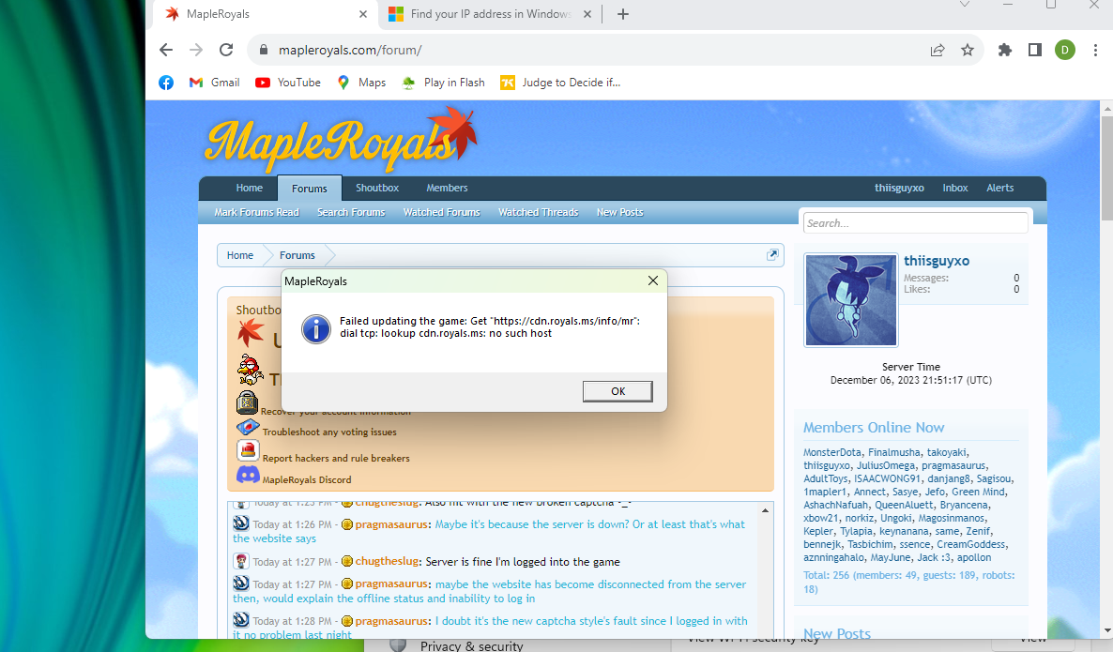Open the Judge to Decide bookmark

561,83
